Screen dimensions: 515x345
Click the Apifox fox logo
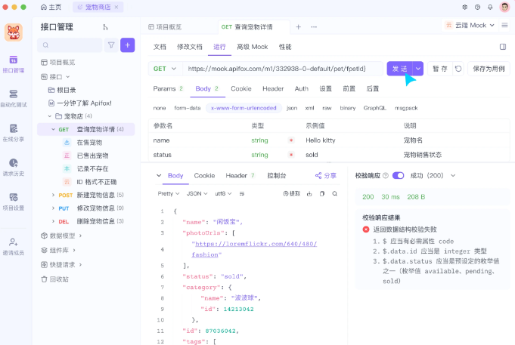click(x=14, y=32)
